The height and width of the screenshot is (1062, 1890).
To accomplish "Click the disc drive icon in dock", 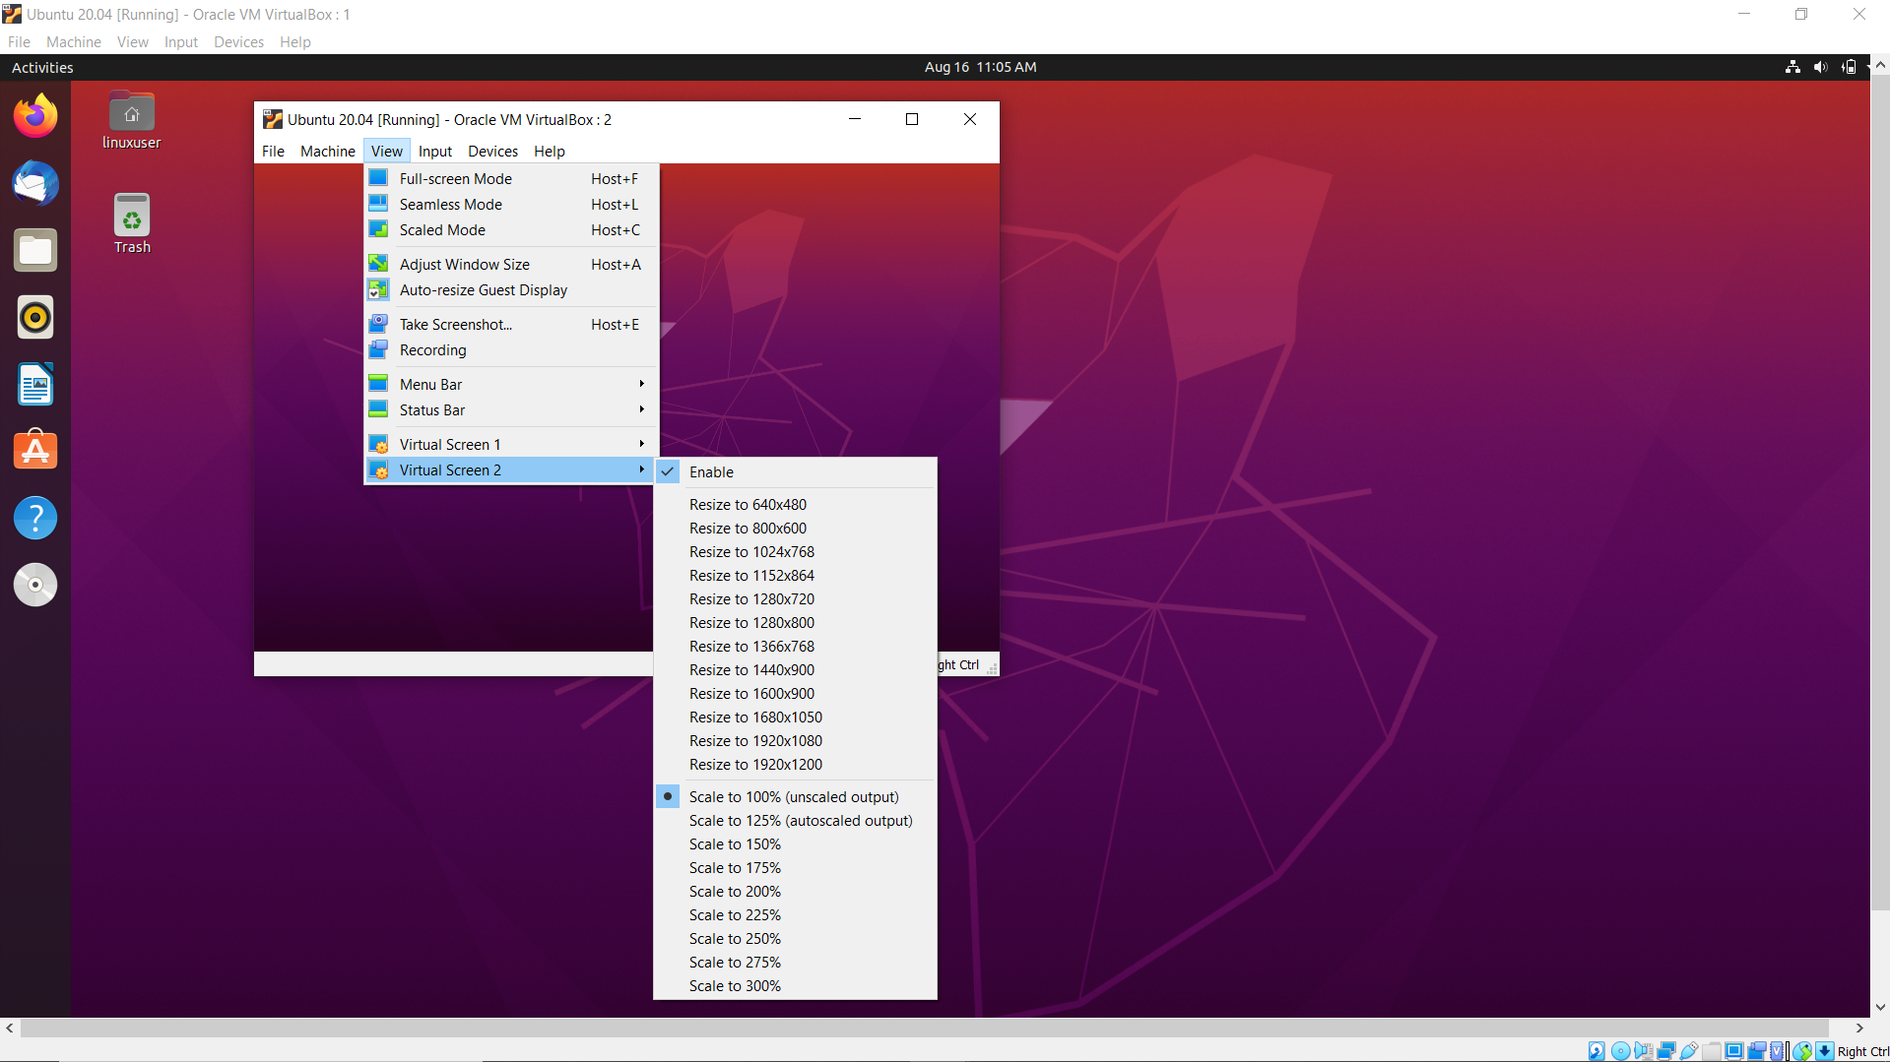I will [x=35, y=585].
